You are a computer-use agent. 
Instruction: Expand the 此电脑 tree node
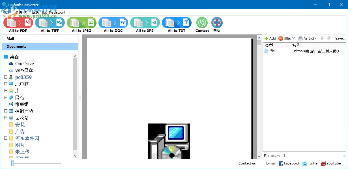[6, 84]
